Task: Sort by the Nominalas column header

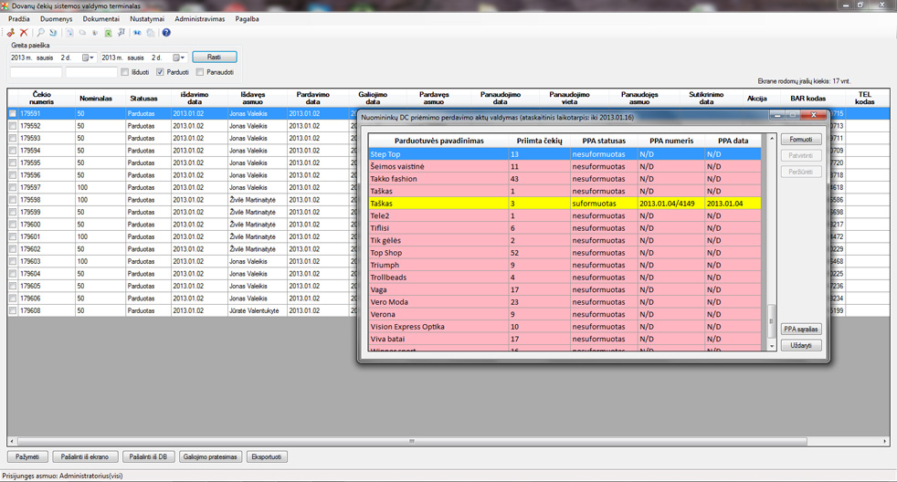Action: coord(96,99)
